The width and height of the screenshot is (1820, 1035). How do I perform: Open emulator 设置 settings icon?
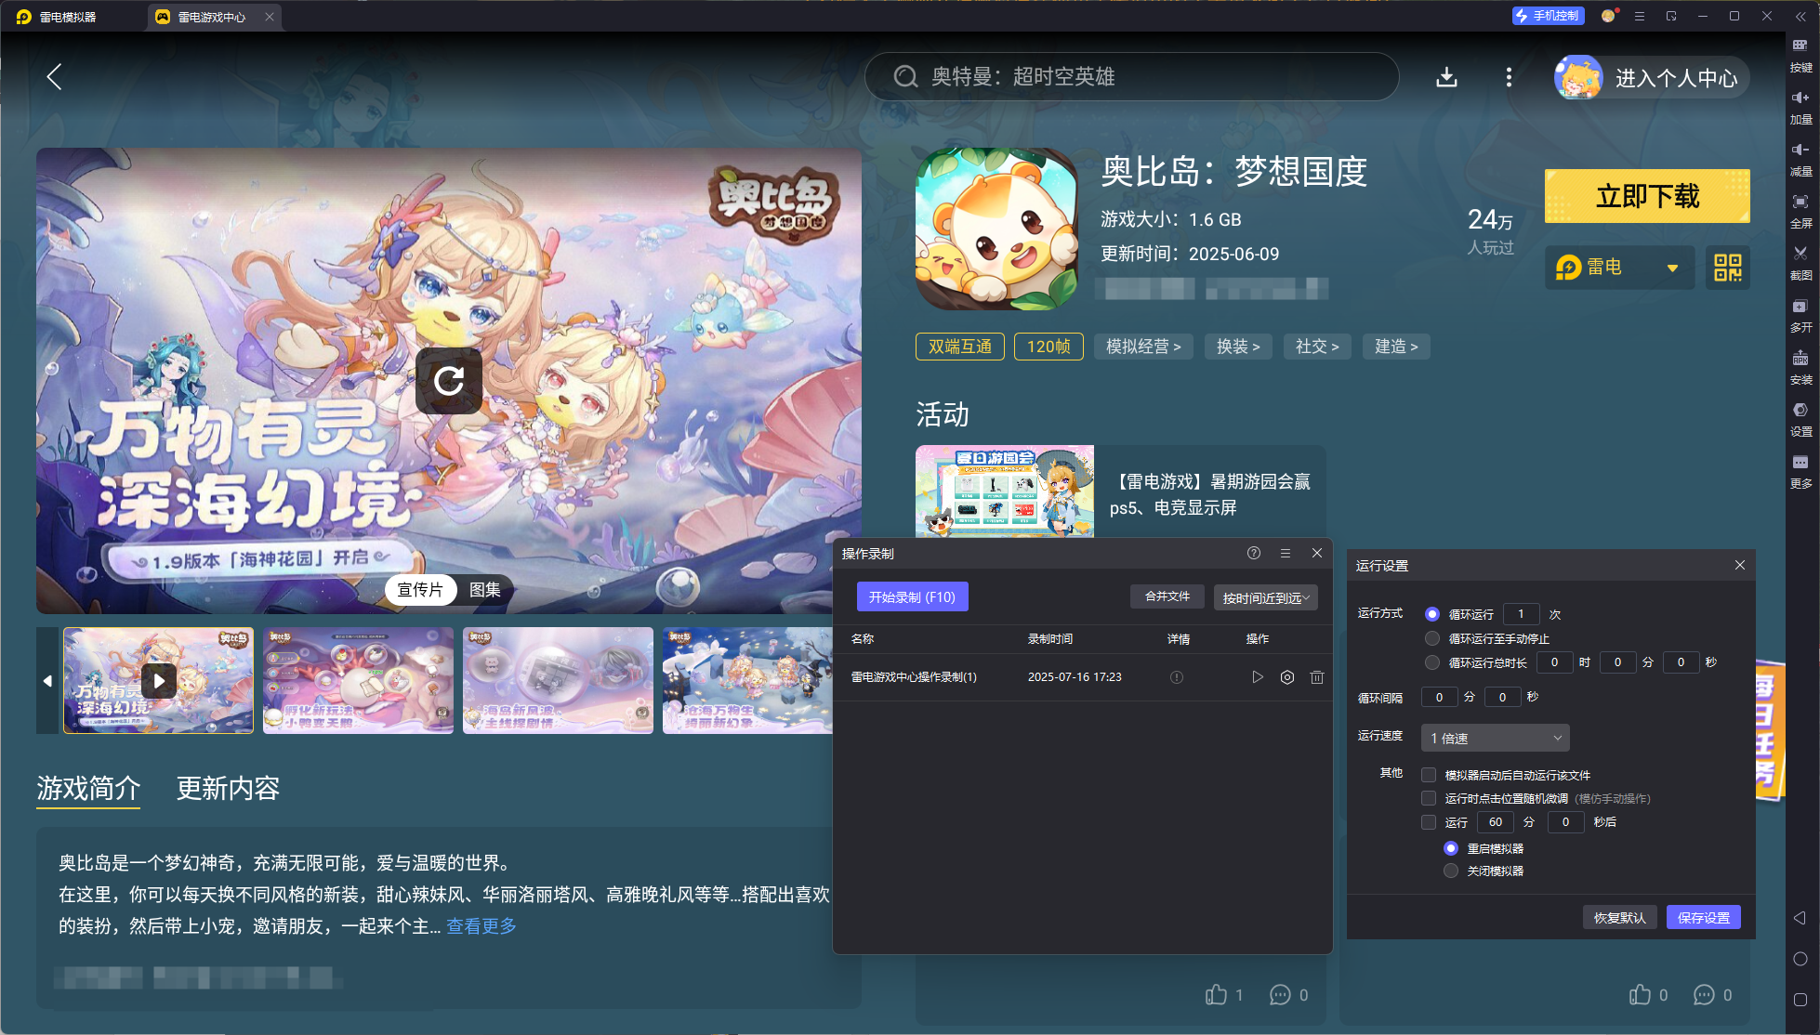click(x=1800, y=419)
